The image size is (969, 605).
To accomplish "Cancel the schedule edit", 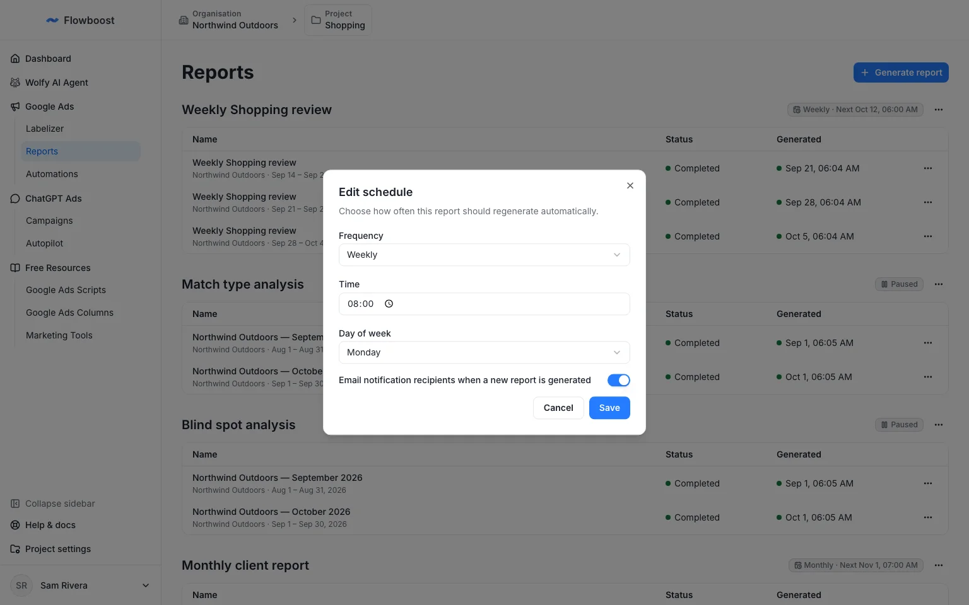I will point(558,408).
